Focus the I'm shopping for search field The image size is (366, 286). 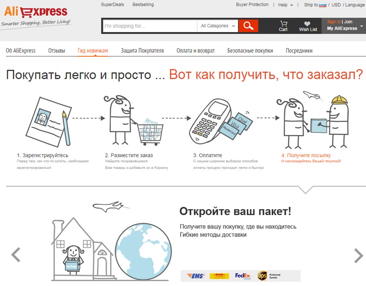click(151, 26)
